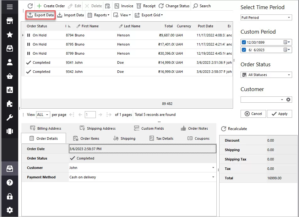299x217 pixels.
Task: Open the wrench tools section in sidebar
Action: click(9, 117)
